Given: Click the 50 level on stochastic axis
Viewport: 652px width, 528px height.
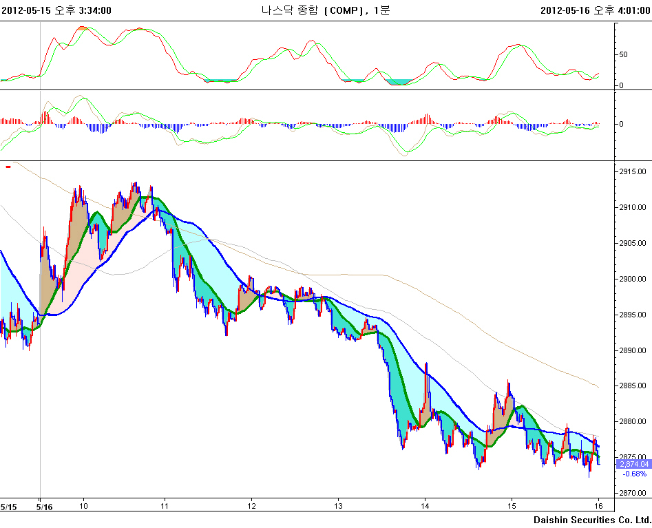Looking at the screenshot, I should tap(623, 54).
